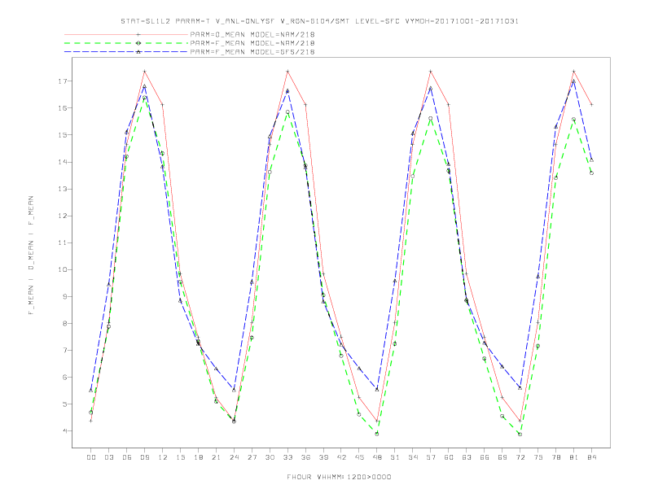
Task: Click the x-axis hour label 54
Action: 413,457
